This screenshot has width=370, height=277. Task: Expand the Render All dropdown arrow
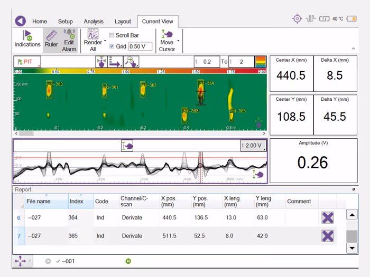tap(105, 41)
